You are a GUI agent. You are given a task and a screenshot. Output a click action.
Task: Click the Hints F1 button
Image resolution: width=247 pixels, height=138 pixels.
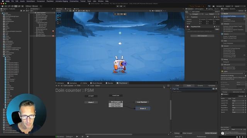click(x=178, y=136)
